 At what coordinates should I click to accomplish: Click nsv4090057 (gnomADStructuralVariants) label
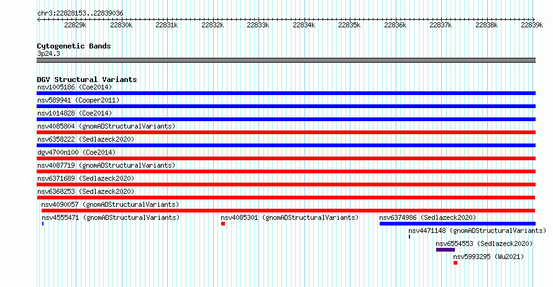110,204
